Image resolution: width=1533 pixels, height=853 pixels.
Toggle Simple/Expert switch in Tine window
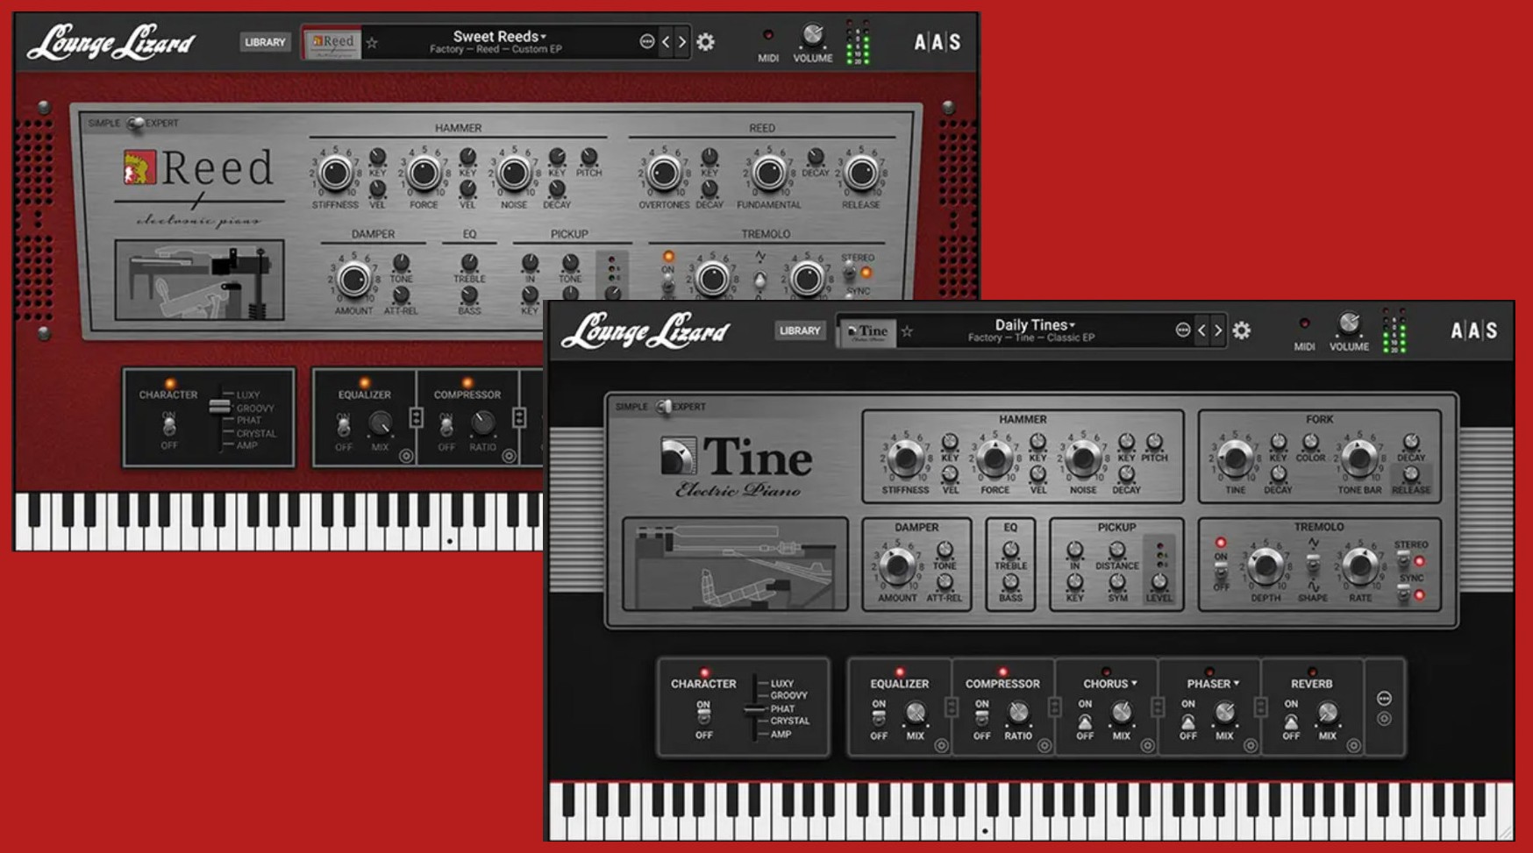pos(664,407)
